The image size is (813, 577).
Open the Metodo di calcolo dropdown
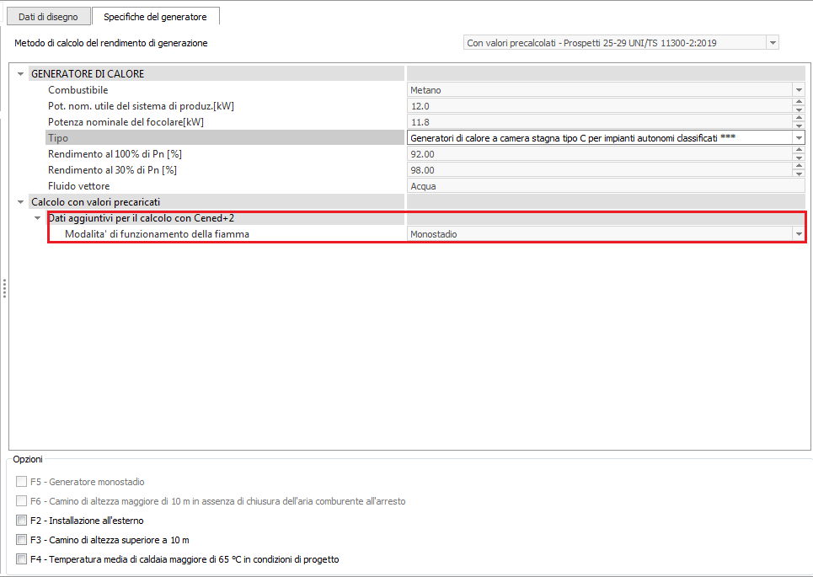(x=772, y=43)
